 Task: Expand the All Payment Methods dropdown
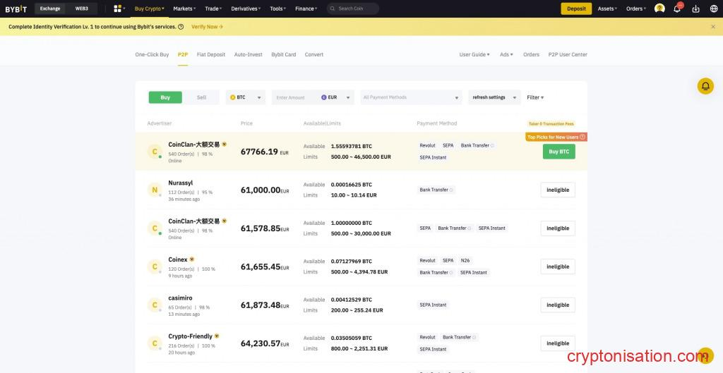pos(411,97)
